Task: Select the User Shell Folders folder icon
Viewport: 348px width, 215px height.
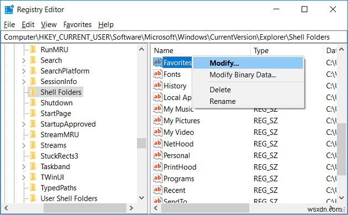Action: click(33, 198)
